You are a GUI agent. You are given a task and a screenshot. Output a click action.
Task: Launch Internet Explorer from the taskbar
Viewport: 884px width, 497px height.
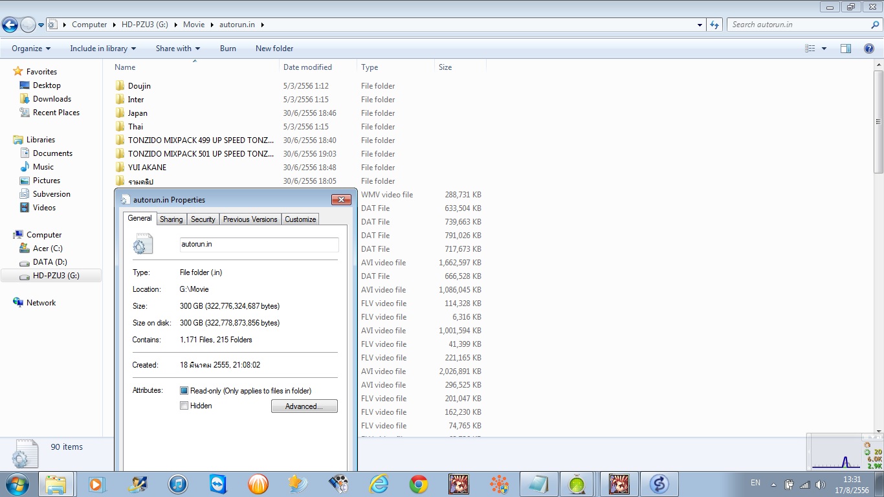(379, 484)
